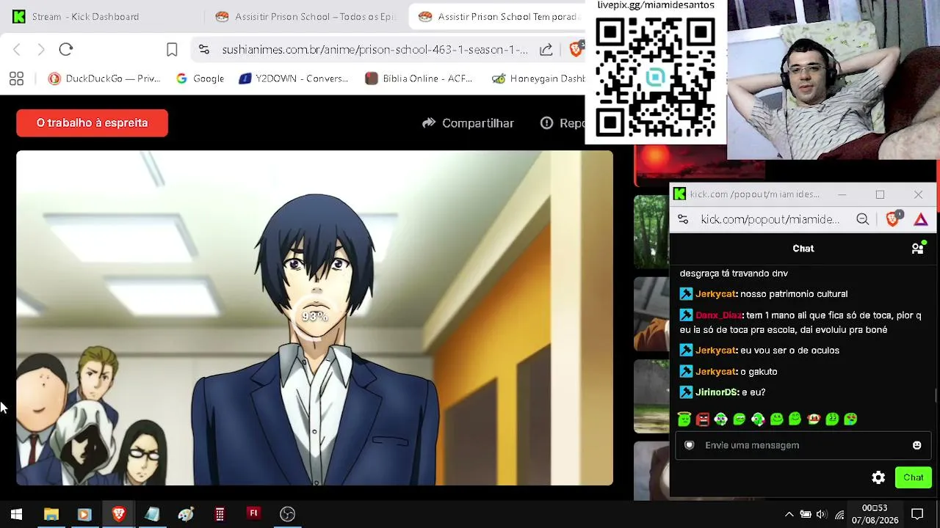The image size is (940, 528).
Task: Open chat settings gear icon
Action: coord(878,477)
